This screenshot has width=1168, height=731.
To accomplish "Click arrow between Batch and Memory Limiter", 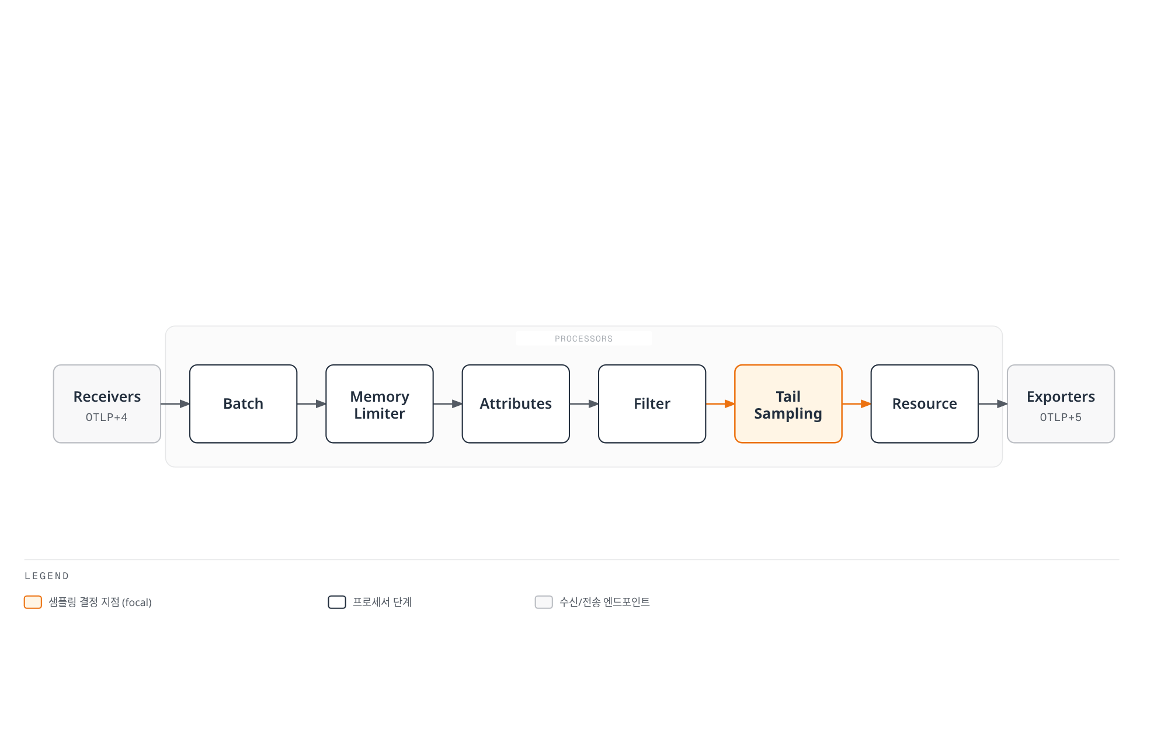I will pos(311,404).
